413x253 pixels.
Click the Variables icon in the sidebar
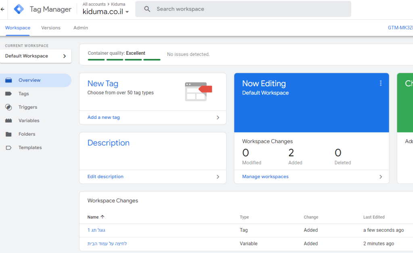pos(8,121)
